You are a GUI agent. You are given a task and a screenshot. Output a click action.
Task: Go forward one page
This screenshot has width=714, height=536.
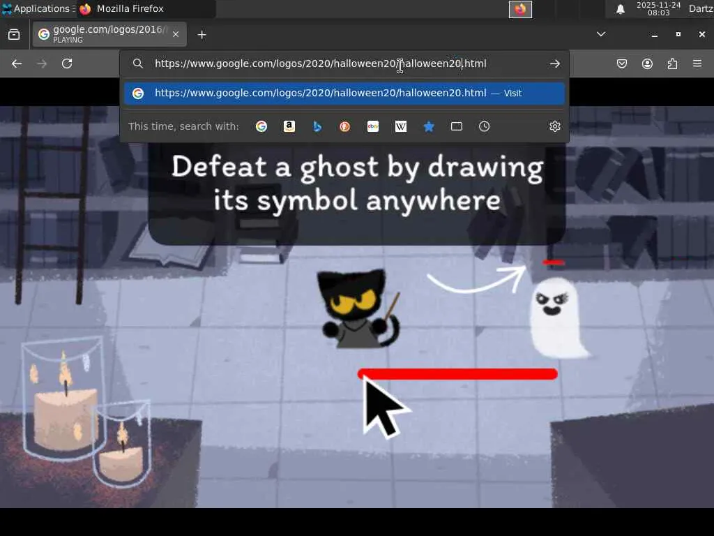42,64
